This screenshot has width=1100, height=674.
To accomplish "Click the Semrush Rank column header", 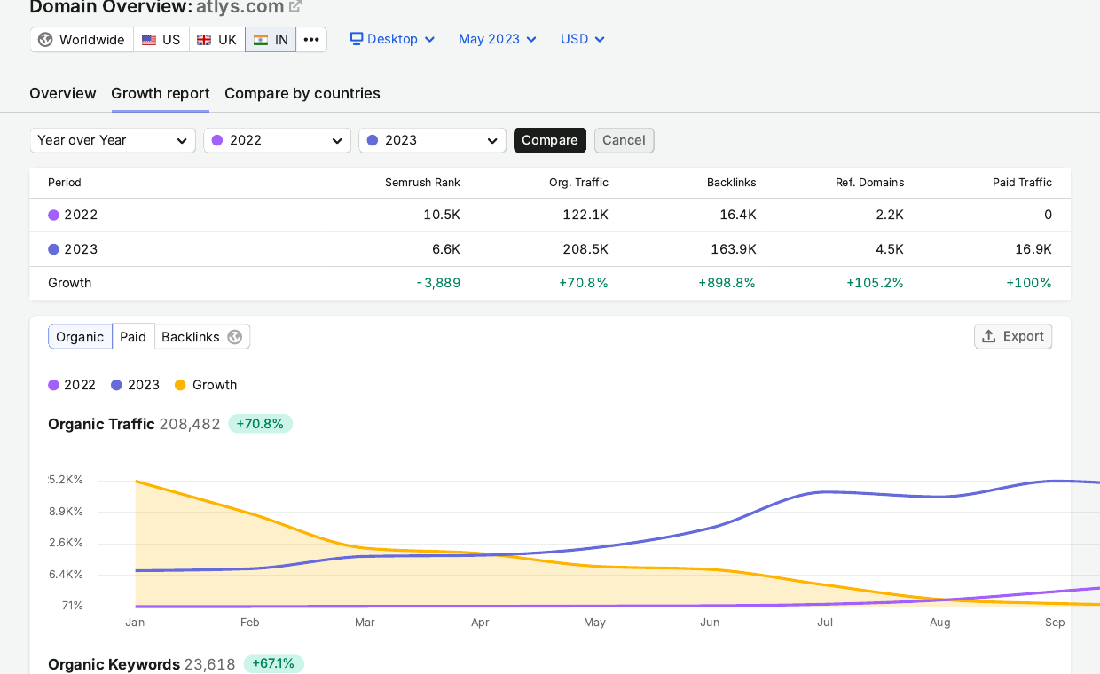I will click(422, 183).
